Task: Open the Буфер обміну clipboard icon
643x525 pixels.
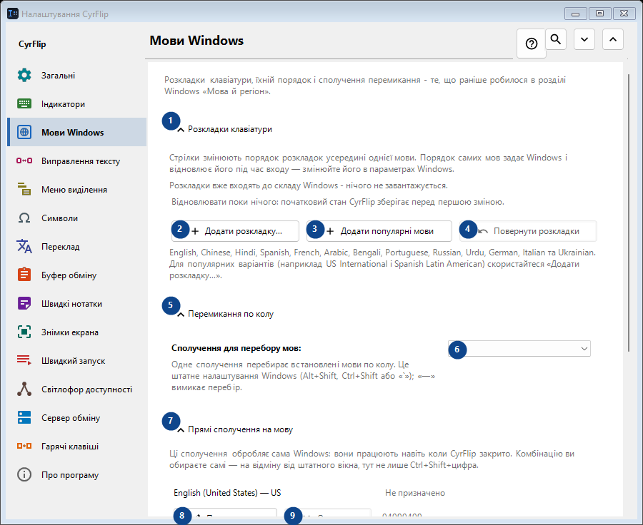Action: (24, 275)
